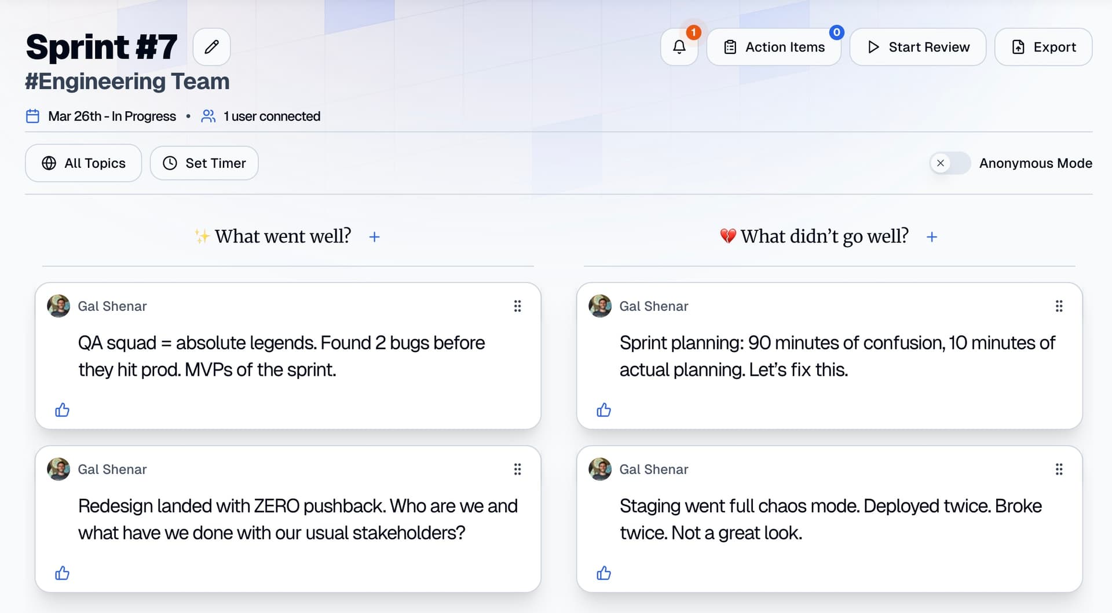This screenshot has width=1112, height=613.
Task: Open options menu on Redesign landed card
Action: point(517,469)
